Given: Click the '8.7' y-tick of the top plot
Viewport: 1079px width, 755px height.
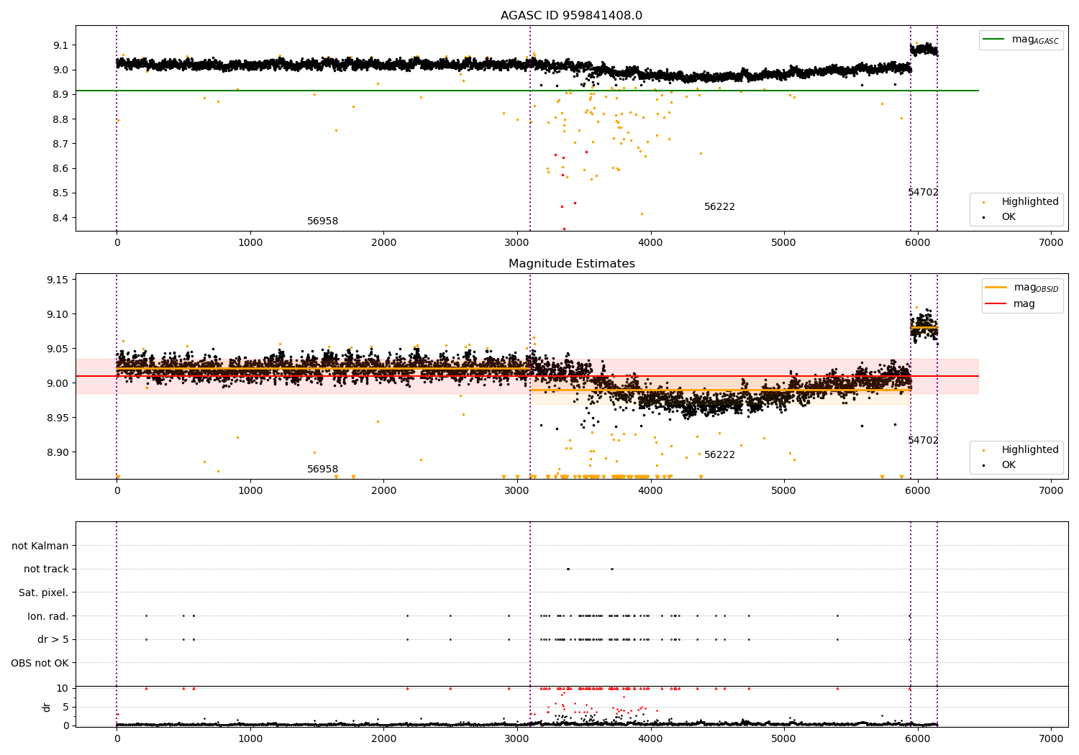Looking at the screenshot, I should [x=60, y=144].
